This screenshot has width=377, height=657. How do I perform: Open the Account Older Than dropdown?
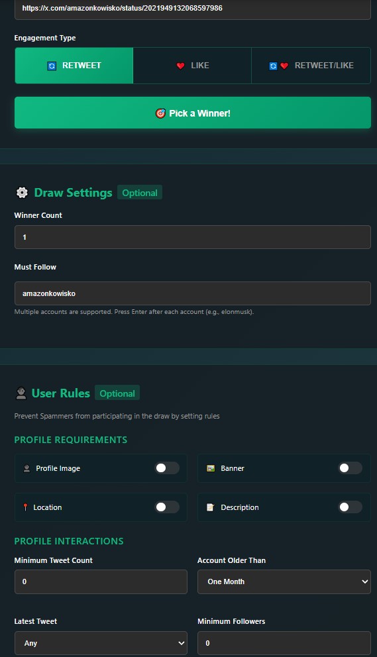(284, 581)
